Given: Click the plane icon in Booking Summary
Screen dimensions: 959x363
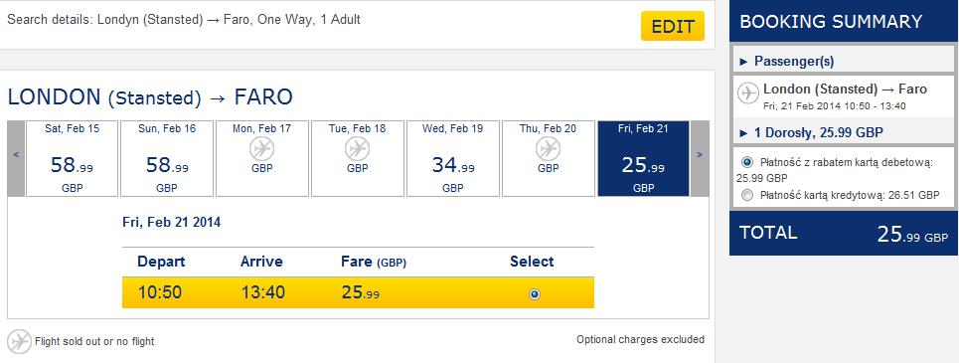Looking at the screenshot, I should (x=748, y=93).
